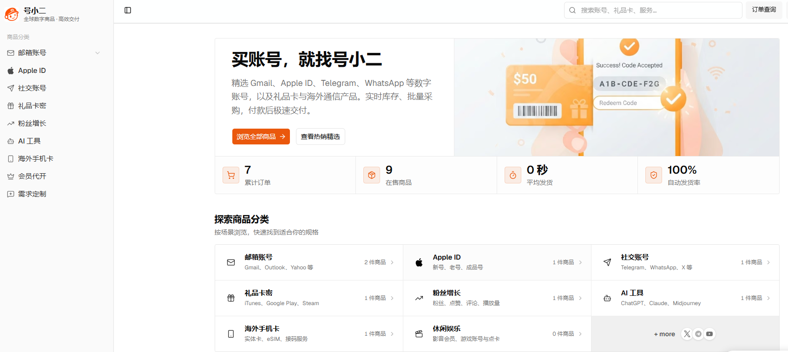
Task: Click the clapperboard icon in 休闲娱乐 card
Action: pyautogui.click(x=419, y=334)
